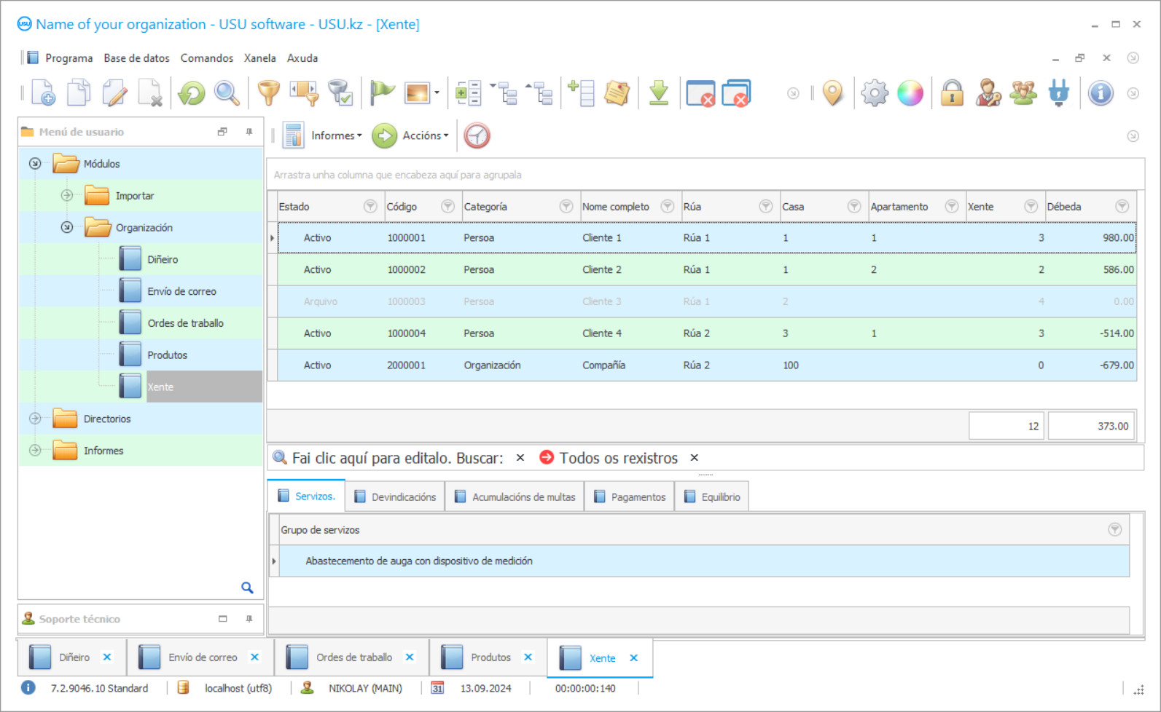Click the padlock lock icon
The height and width of the screenshot is (712, 1161).
click(x=952, y=93)
